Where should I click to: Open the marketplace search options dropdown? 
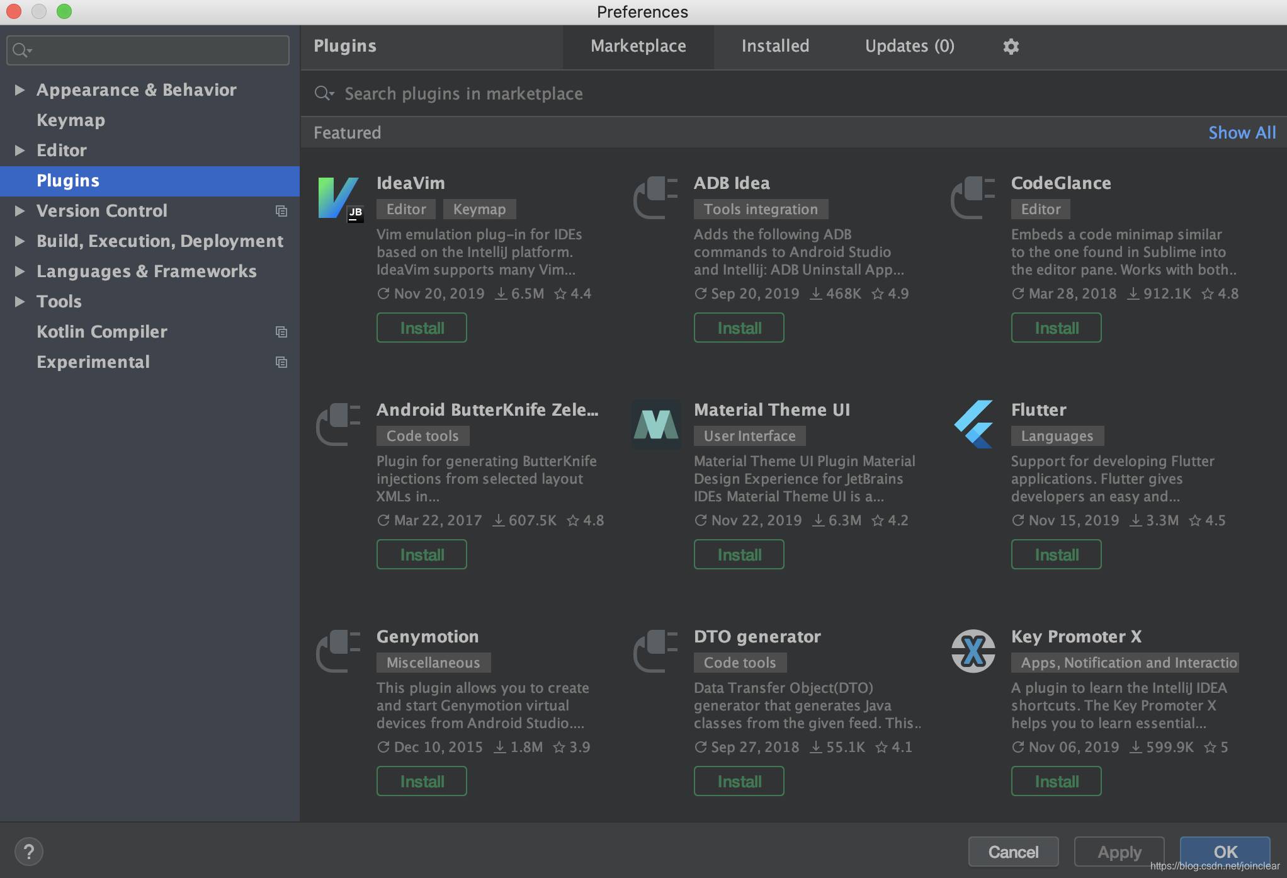(325, 94)
